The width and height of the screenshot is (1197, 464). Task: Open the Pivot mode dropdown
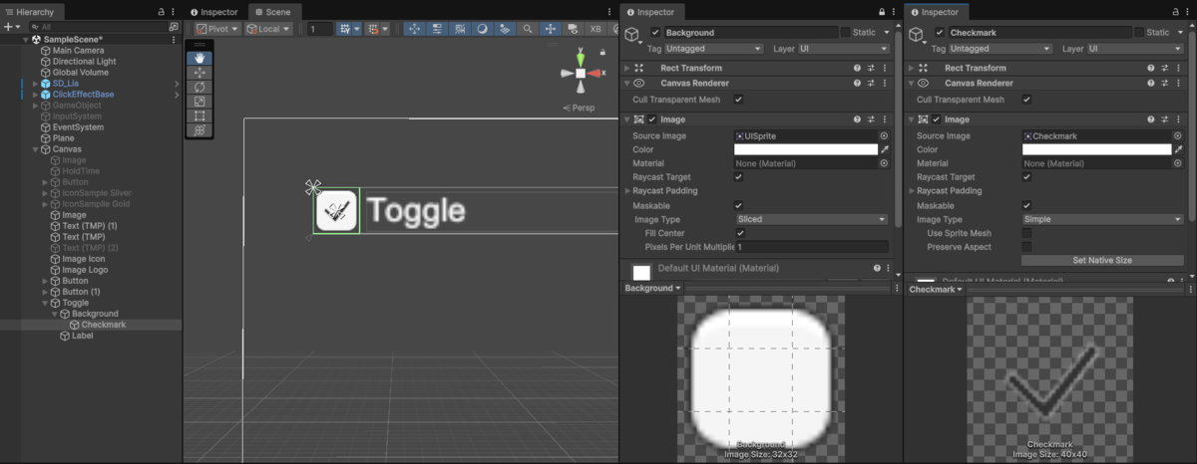coord(216,29)
